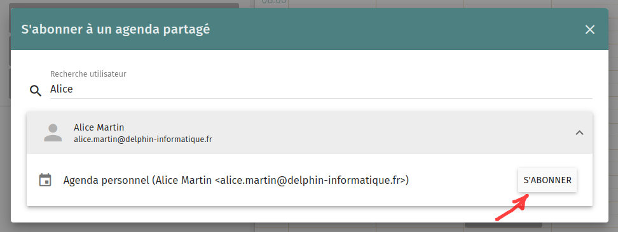This screenshot has height=232, width=618.
Task: Click the email address inside the Agenda personnel entry
Action: [310, 181]
